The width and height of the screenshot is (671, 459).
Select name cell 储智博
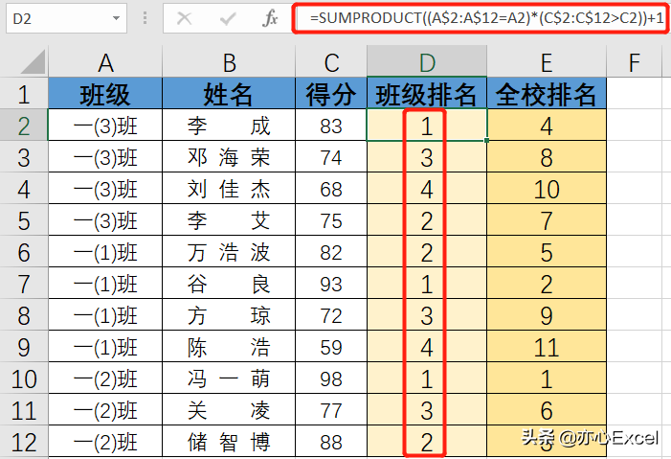[x=229, y=442]
